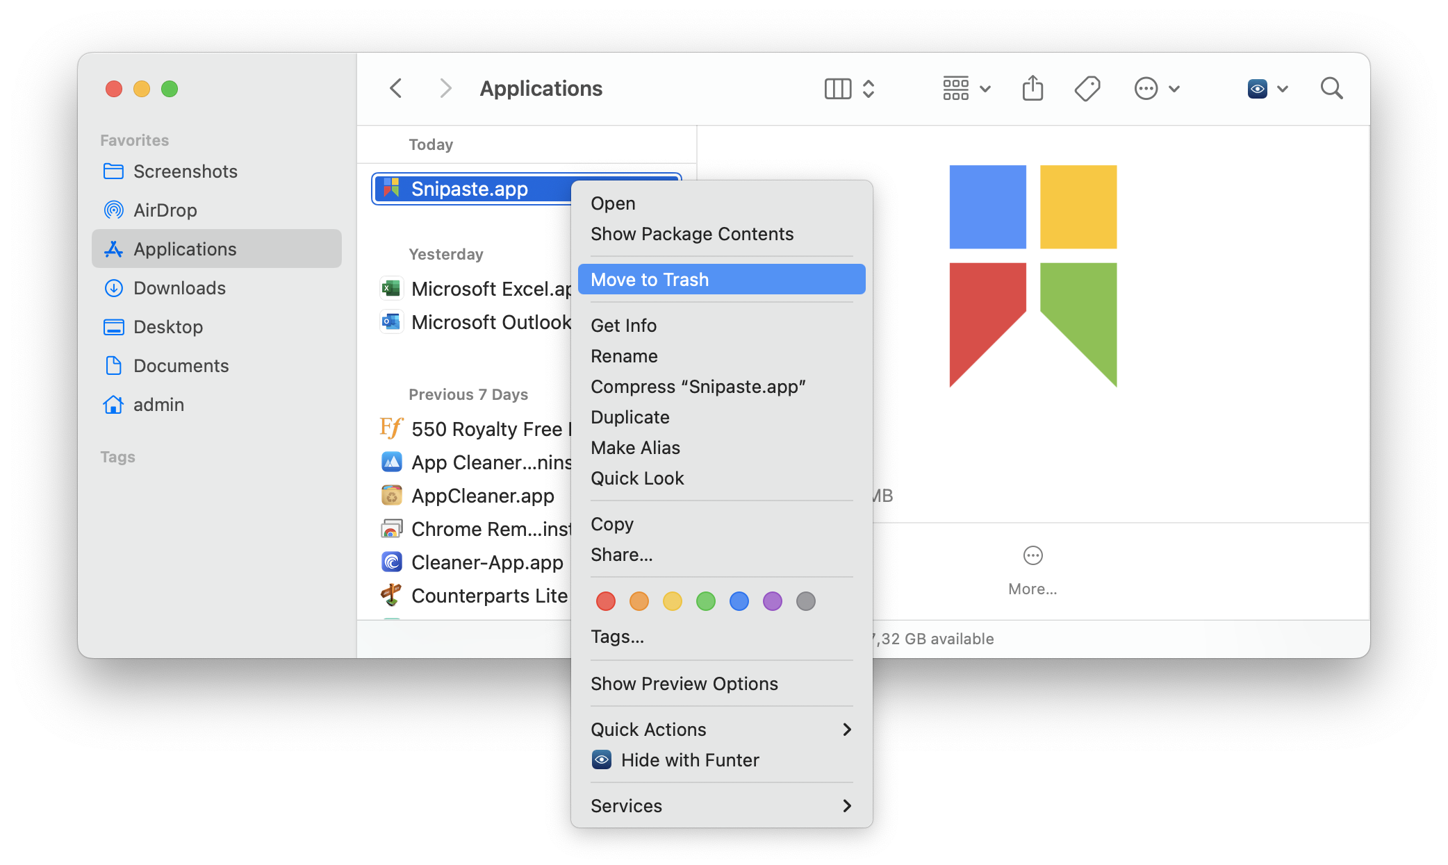Apply the gray tag color
The width and height of the screenshot is (1448, 865).
pyautogui.click(x=806, y=601)
